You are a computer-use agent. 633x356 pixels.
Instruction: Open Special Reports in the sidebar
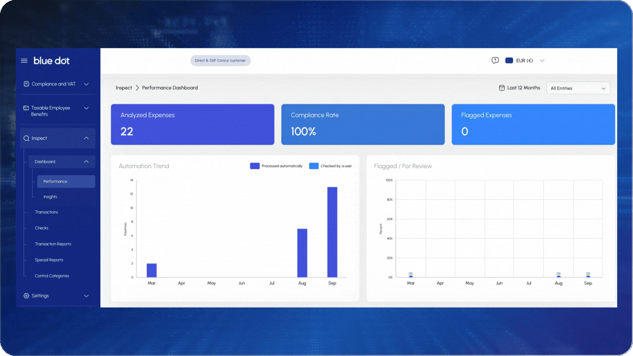point(49,260)
